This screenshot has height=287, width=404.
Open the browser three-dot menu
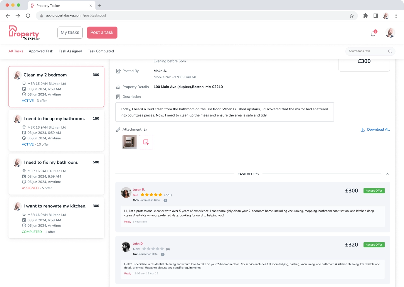pyautogui.click(x=396, y=16)
